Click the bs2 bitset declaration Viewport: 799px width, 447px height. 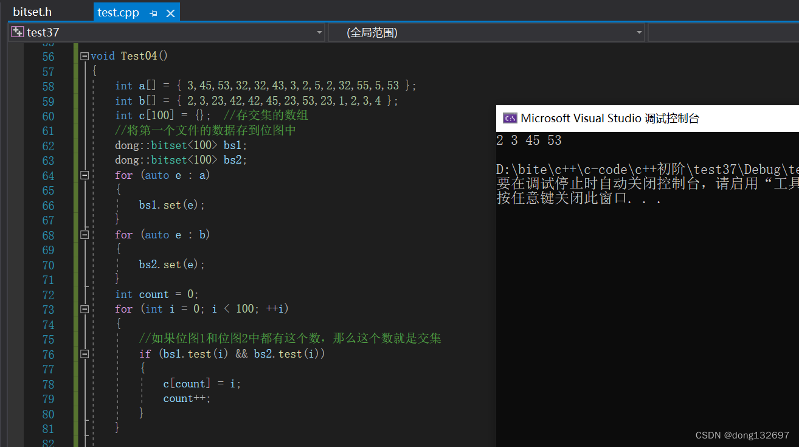pos(181,160)
